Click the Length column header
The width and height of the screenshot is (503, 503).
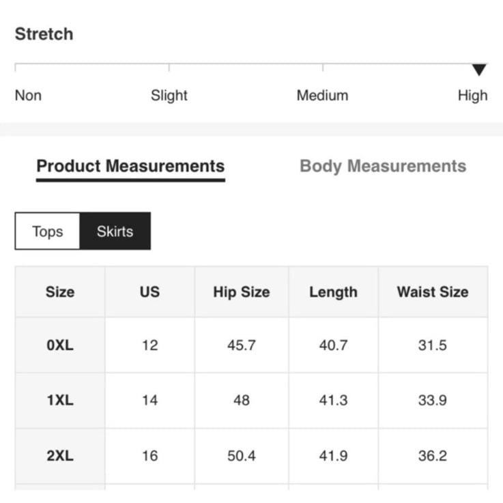coord(333,292)
